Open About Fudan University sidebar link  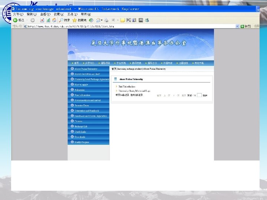(86, 69)
